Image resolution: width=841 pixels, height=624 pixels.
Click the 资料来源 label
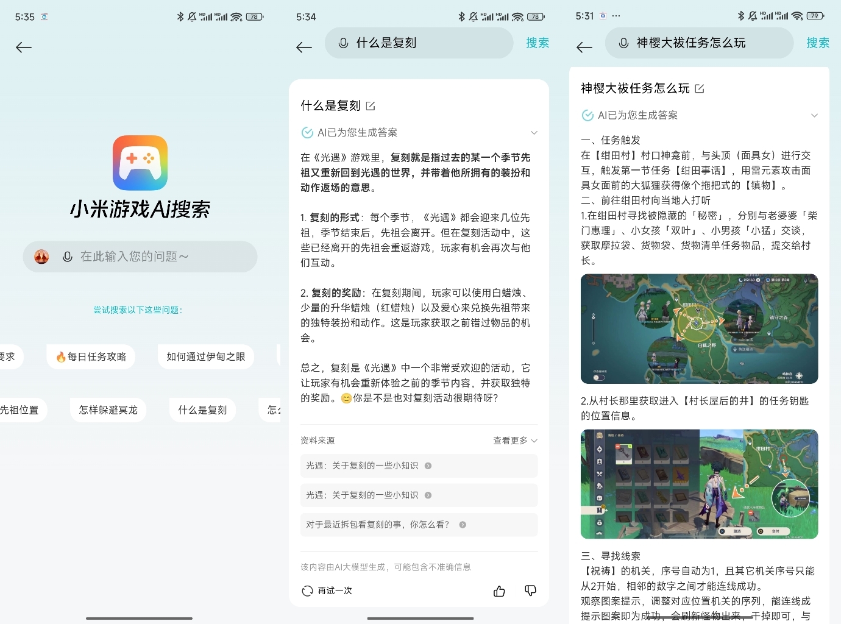(318, 441)
